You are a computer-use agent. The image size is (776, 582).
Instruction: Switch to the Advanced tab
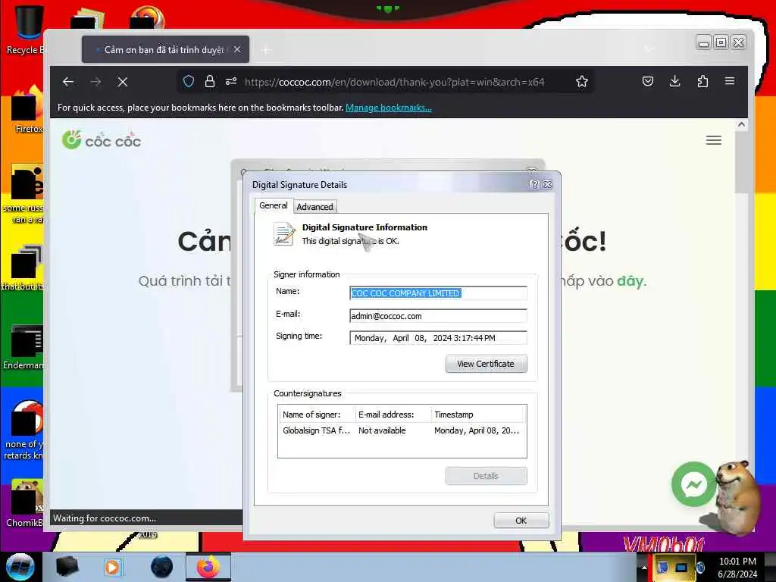point(314,207)
